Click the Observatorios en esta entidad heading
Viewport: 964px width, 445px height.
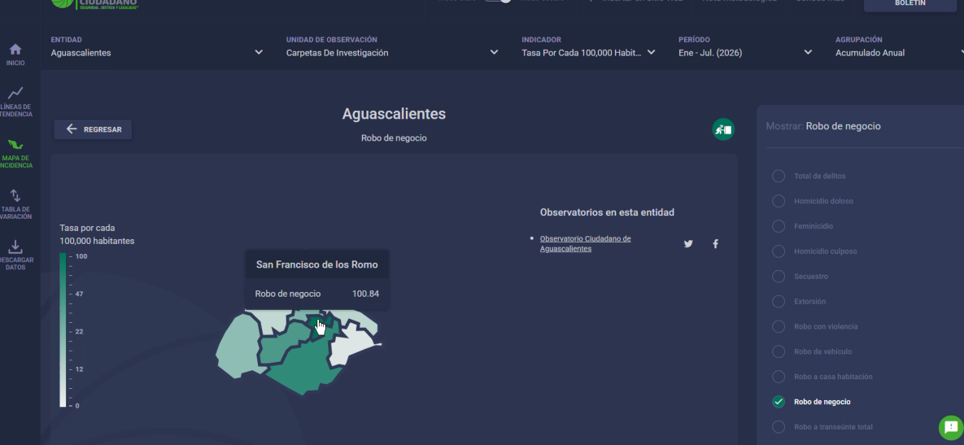coord(607,212)
